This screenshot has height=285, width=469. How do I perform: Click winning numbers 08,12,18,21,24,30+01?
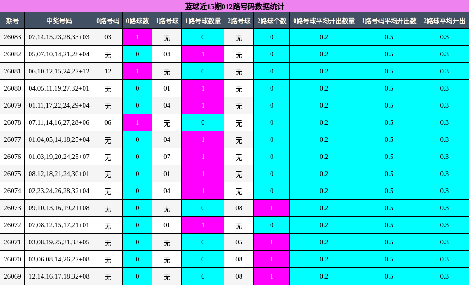click(x=59, y=174)
